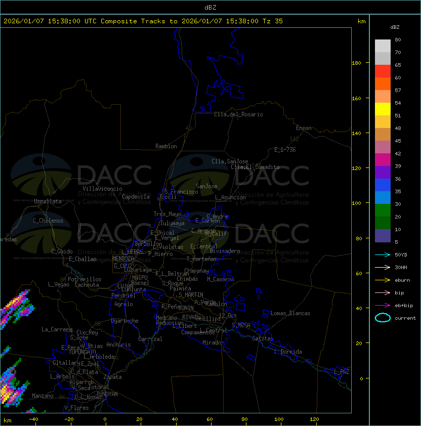The image size is (421, 426).
Task: Click the 'Ramblon' label near top center
Action: (166, 146)
